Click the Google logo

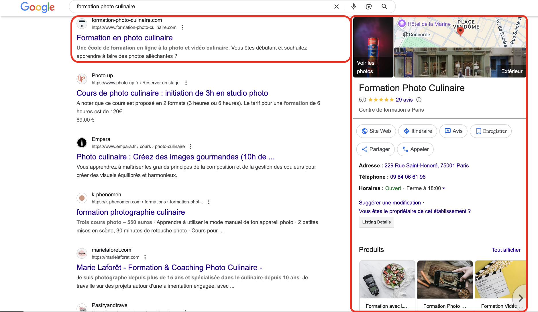coord(38,7)
